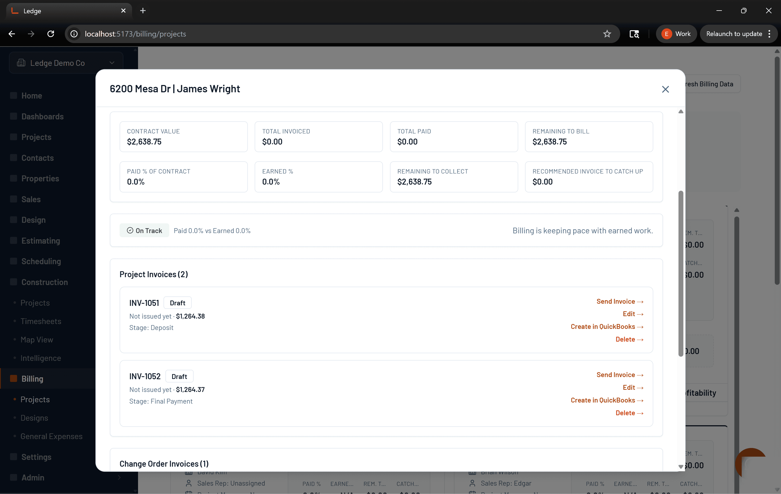Open General Expenses under Billing

coord(51,436)
